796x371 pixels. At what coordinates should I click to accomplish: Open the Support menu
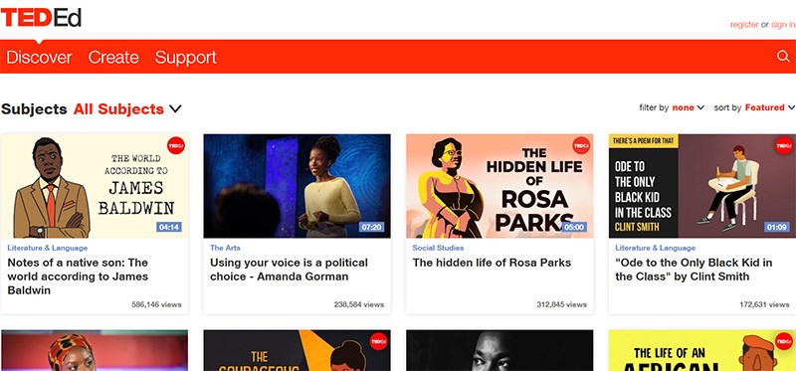pos(185,58)
